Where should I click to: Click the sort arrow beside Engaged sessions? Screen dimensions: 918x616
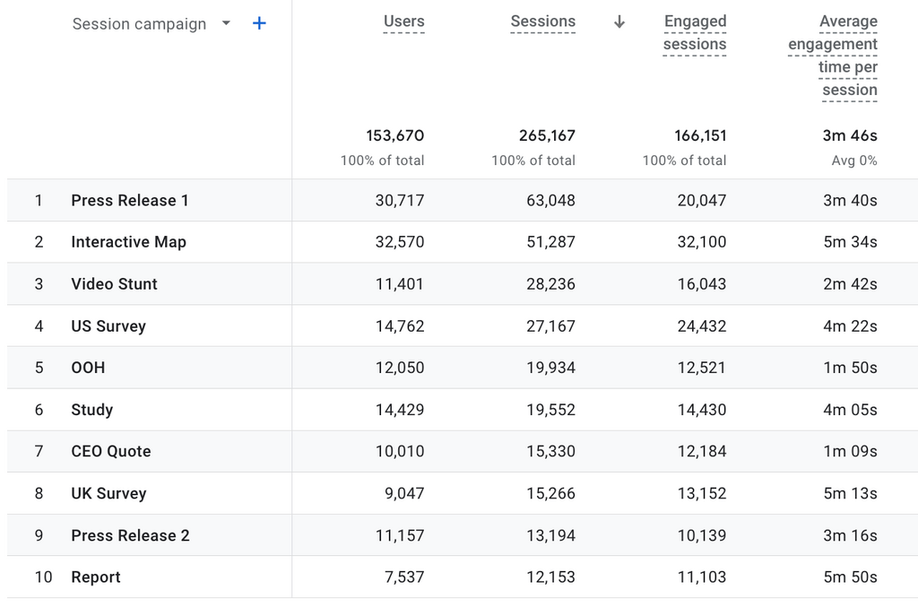[x=619, y=22]
